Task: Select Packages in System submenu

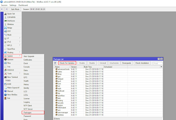Action: click(33, 113)
